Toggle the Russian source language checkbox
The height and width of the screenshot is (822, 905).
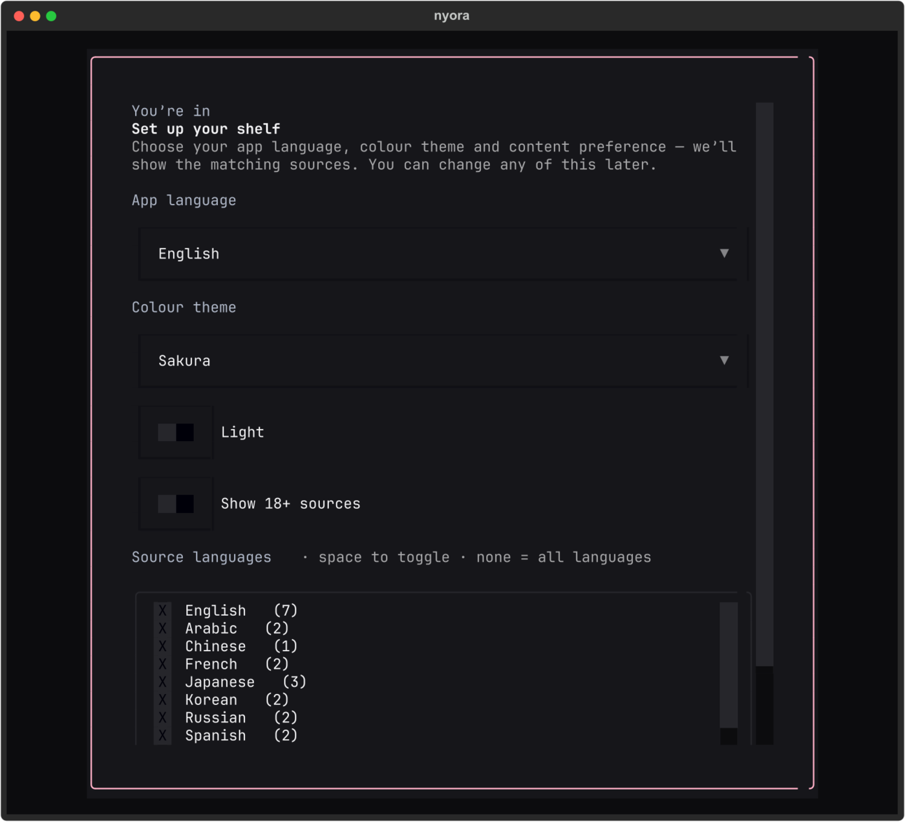pyautogui.click(x=162, y=718)
